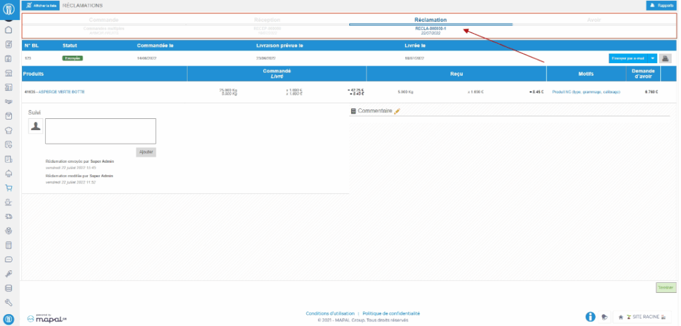The height and width of the screenshot is (326, 681).
Task: Expand the Envoyer par e-mail dropdown arrow
Action: point(653,58)
